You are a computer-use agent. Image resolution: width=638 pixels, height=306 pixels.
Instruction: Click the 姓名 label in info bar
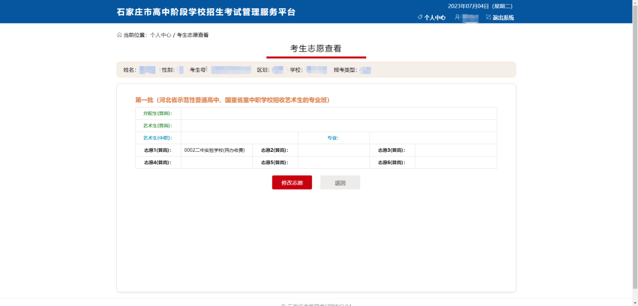coord(130,70)
